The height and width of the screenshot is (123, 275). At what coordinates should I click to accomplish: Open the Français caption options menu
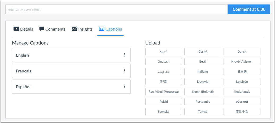(x=124, y=71)
